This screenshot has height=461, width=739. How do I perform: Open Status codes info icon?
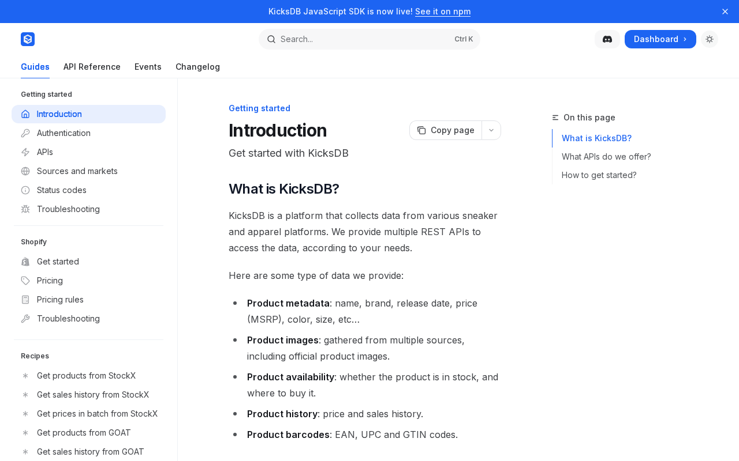pos(25,190)
